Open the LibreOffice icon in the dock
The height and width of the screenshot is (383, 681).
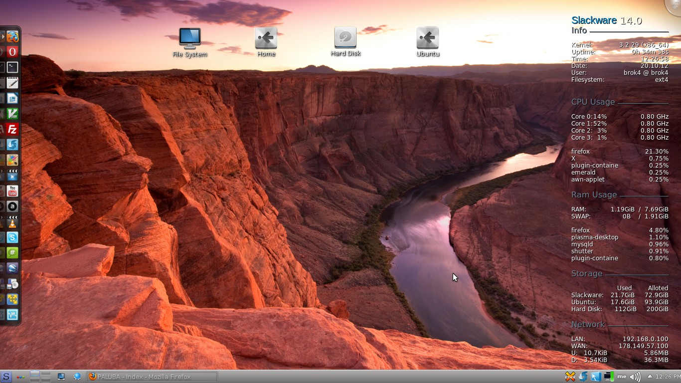pyautogui.click(x=12, y=98)
